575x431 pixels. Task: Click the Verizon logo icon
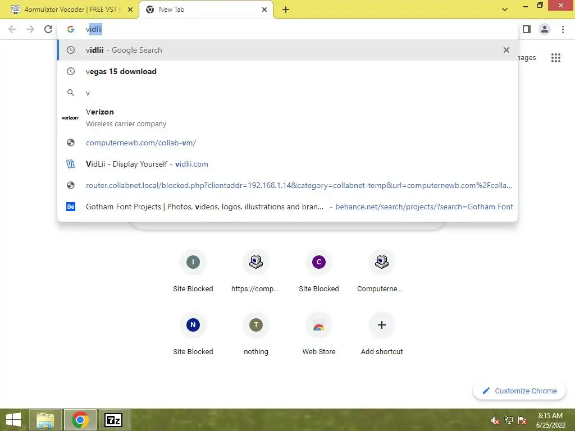70,118
